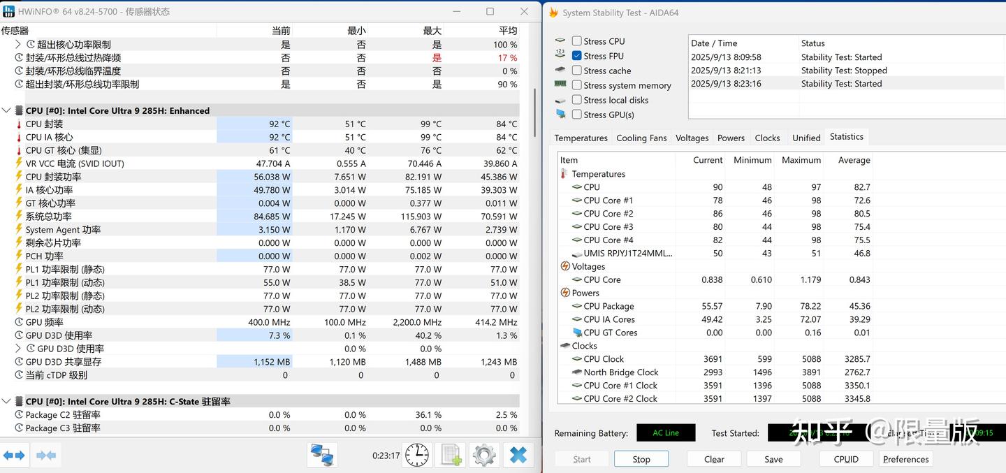
Task: Enable the Stress CPU checkbox
Action: (x=576, y=41)
